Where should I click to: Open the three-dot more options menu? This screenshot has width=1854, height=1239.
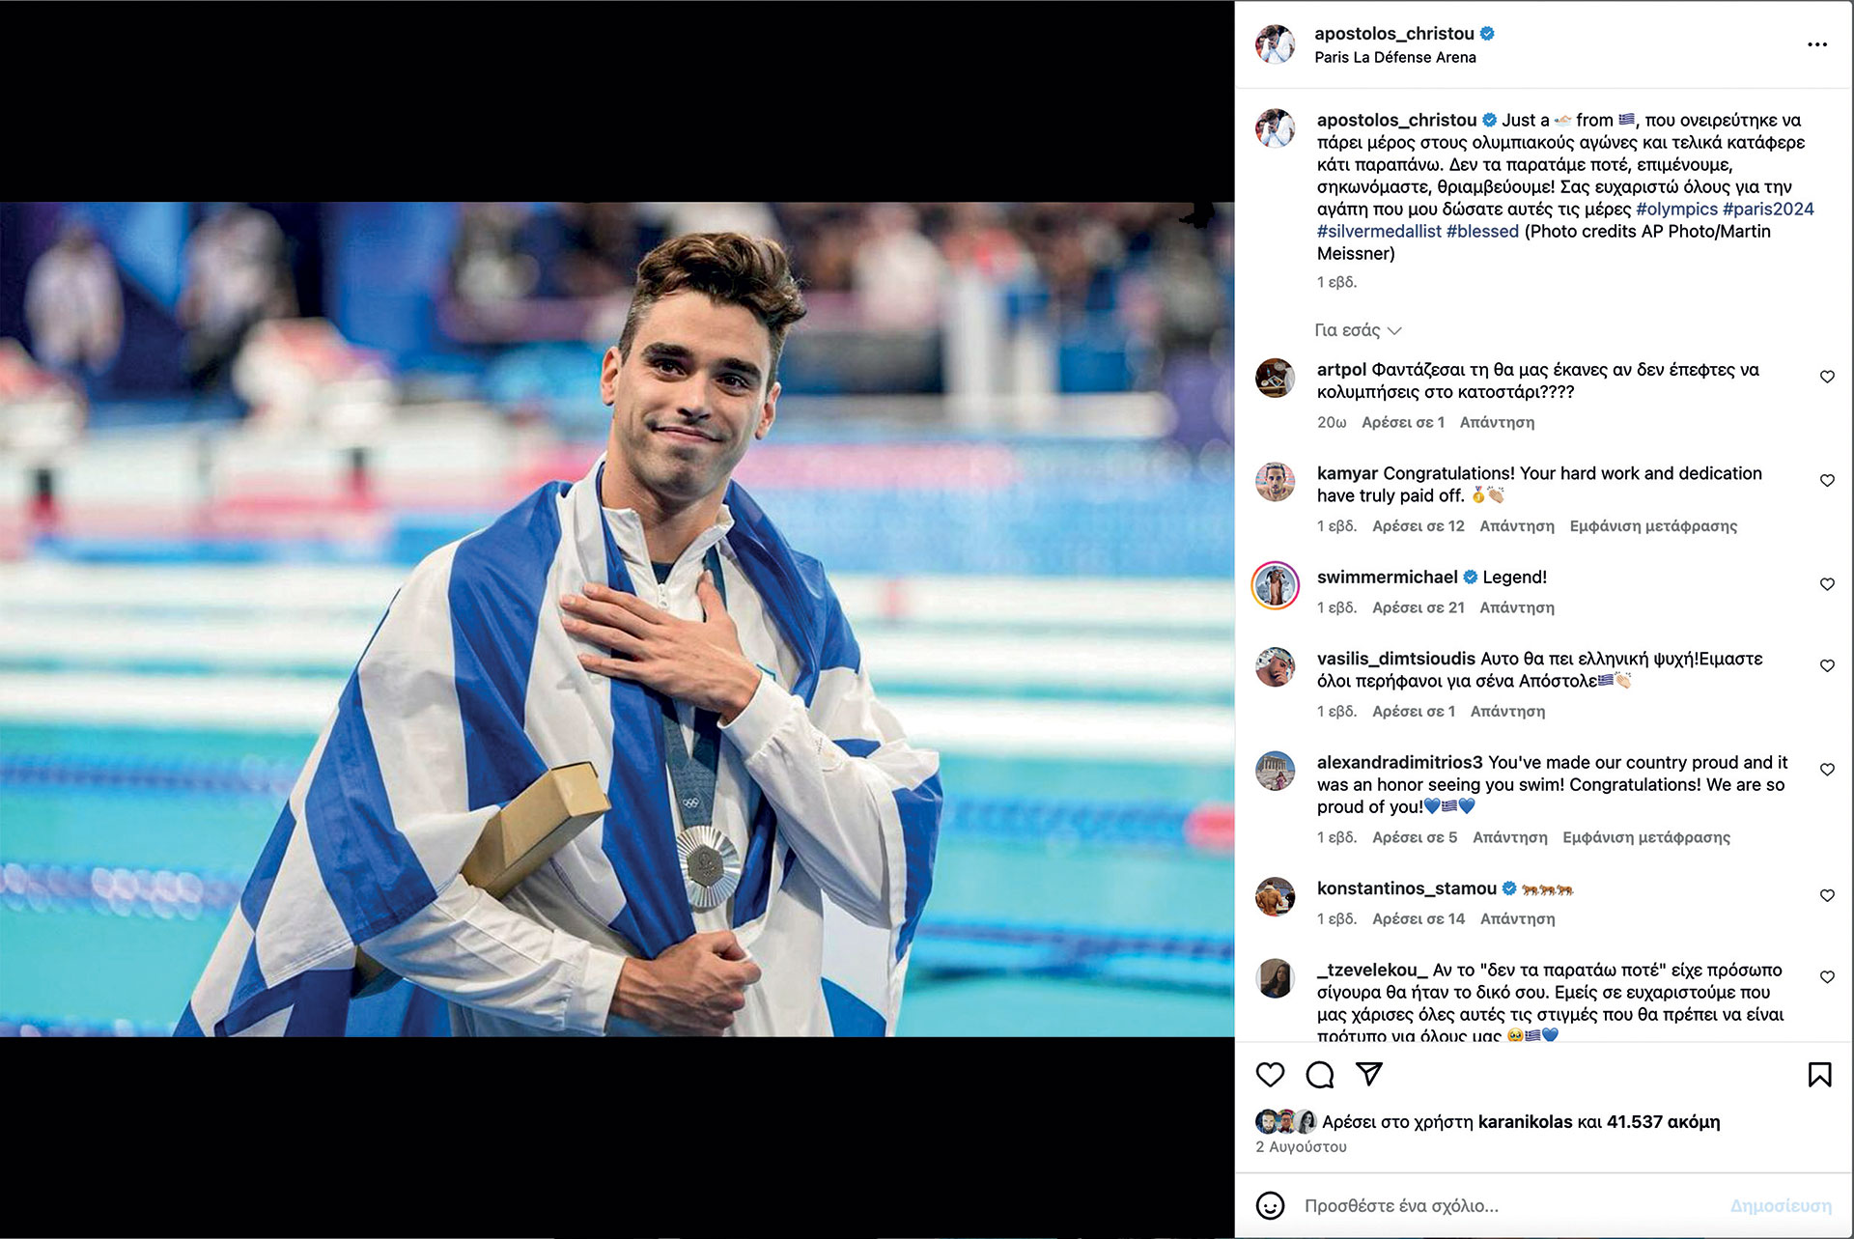(1817, 44)
